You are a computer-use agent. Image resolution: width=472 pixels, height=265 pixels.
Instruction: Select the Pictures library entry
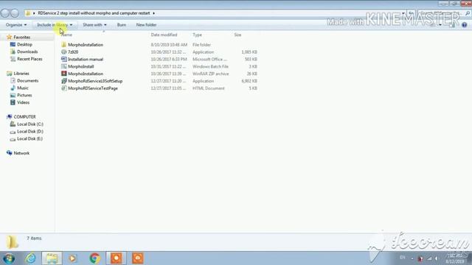click(24, 95)
